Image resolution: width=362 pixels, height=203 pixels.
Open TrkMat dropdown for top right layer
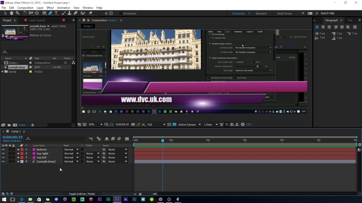click(x=93, y=154)
